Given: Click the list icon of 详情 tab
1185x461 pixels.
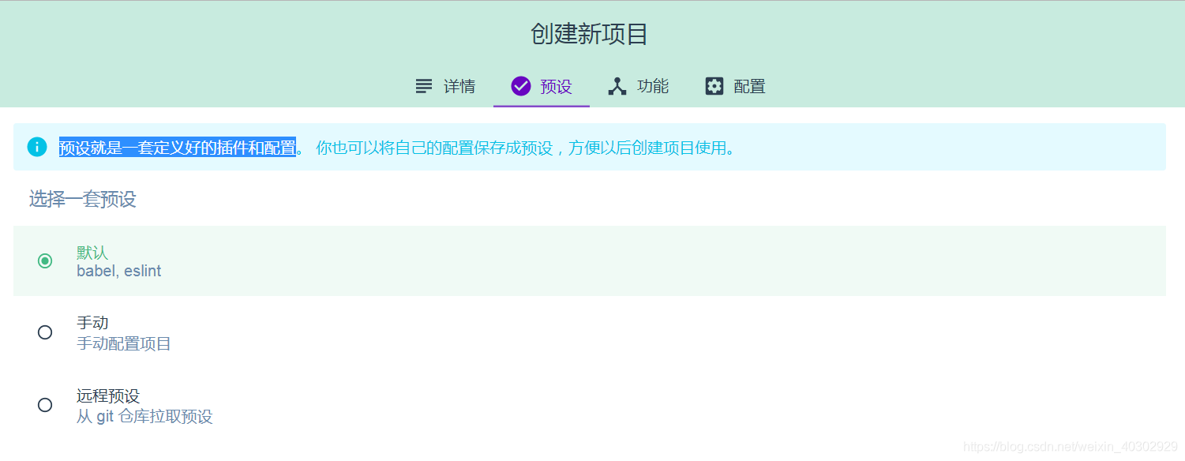Looking at the screenshot, I should pyautogui.click(x=424, y=86).
